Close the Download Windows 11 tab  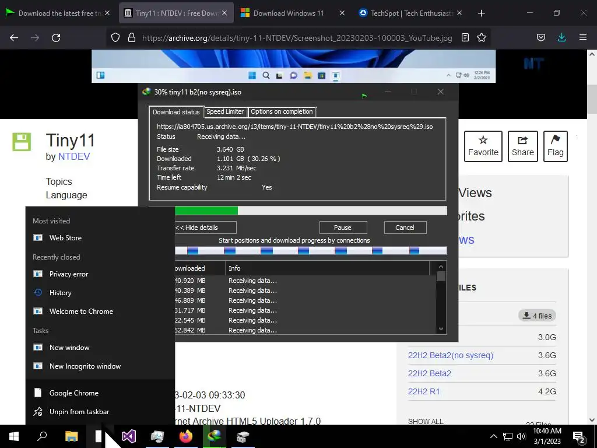pyautogui.click(x=342, y=13)
